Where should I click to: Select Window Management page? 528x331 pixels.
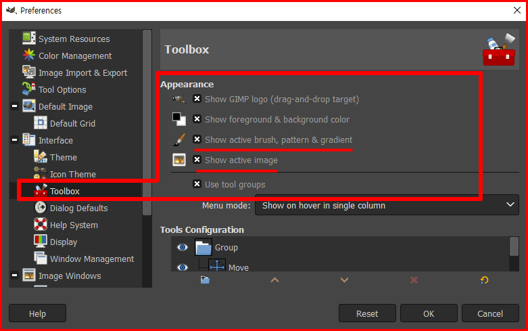[x=92, y=259]
